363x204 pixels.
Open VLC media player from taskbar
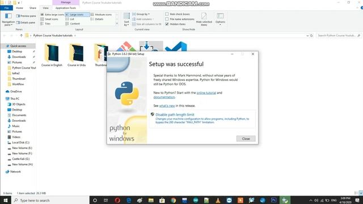[x=218, y=200]
